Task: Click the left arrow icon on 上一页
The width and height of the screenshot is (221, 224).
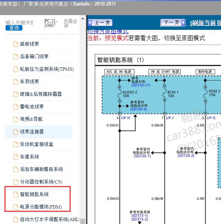Action: pyautogui.click(x=90, y=22)
